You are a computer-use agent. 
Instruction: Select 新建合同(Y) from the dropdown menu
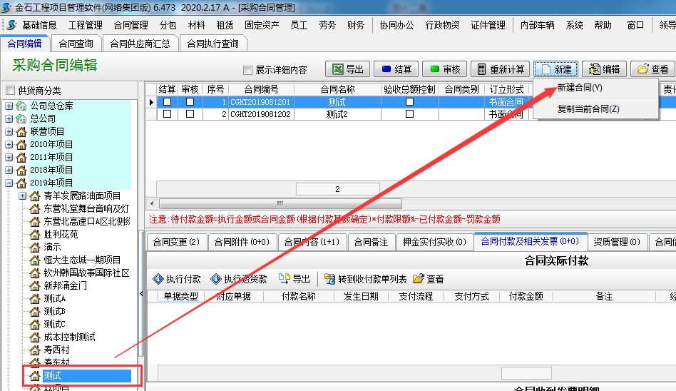579,88
